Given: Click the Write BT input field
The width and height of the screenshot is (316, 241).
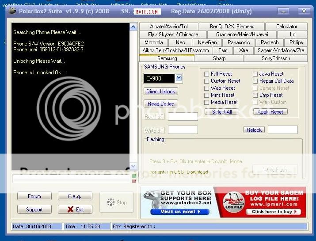Looking at the screenshot, I should tap(183, 130).
